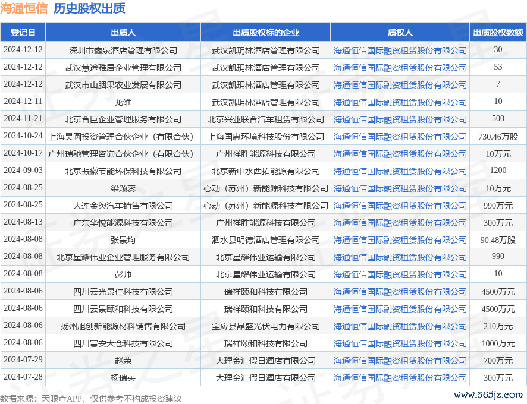Click target company 上海国惠环境科技股份有限公司
The image size is (527, 404).
(x=266, y=137)
